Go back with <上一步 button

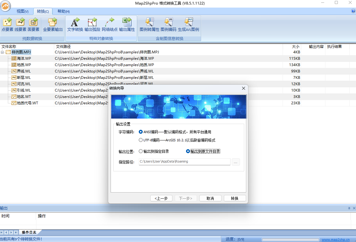pyautogui.click(x=161, y=198)
